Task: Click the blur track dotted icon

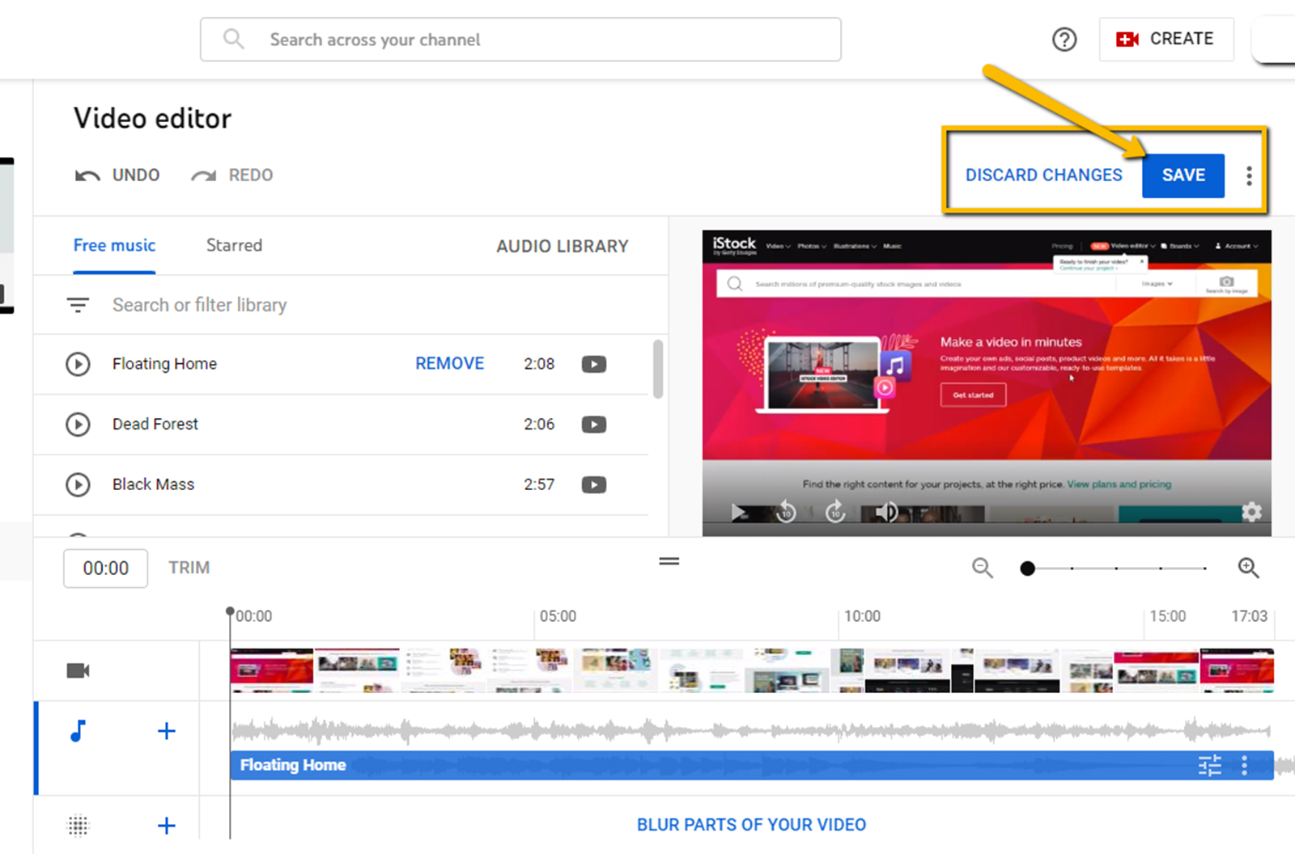Action: [78, 826]
